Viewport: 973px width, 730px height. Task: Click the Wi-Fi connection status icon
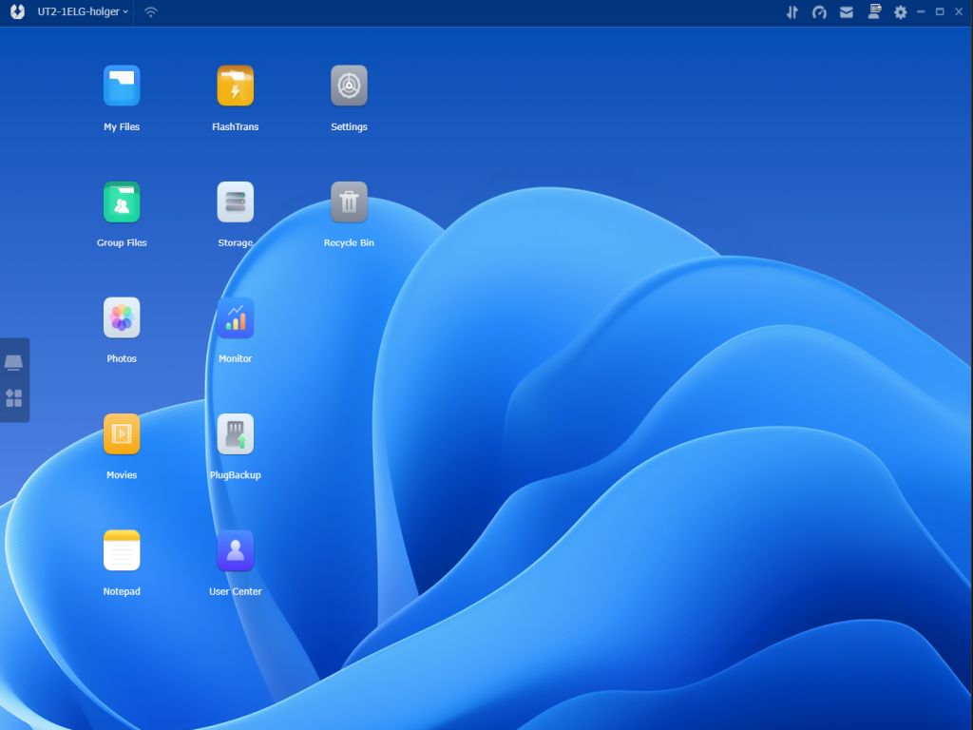(151, 11)
